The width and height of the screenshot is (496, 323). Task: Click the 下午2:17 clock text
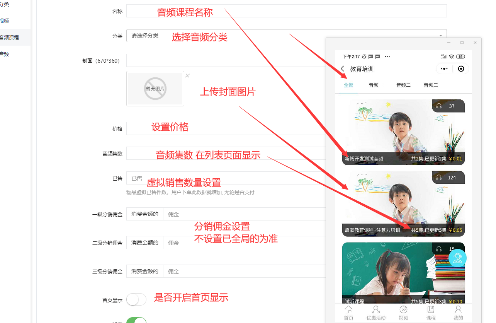[351, 56]
